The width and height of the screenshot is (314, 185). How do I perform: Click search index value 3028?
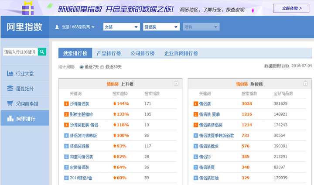pos(247,103)
